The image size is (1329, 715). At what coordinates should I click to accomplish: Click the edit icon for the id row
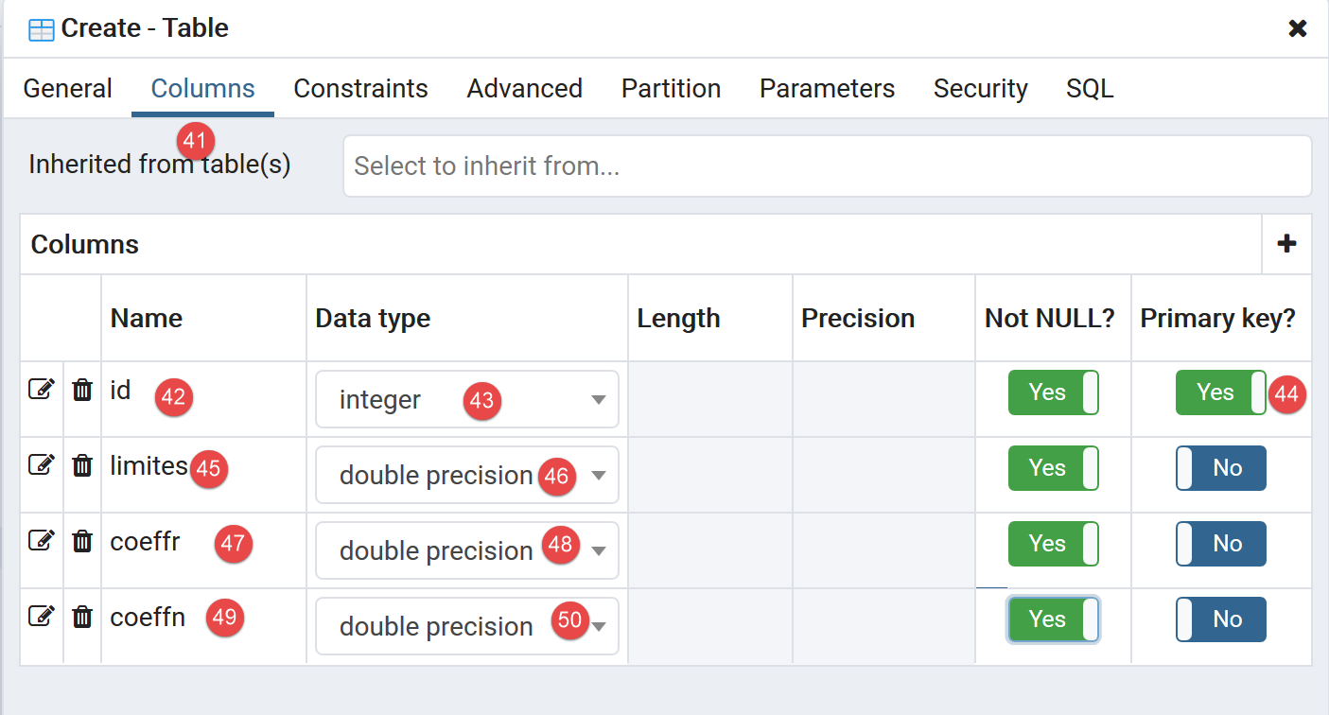[41, 389]
